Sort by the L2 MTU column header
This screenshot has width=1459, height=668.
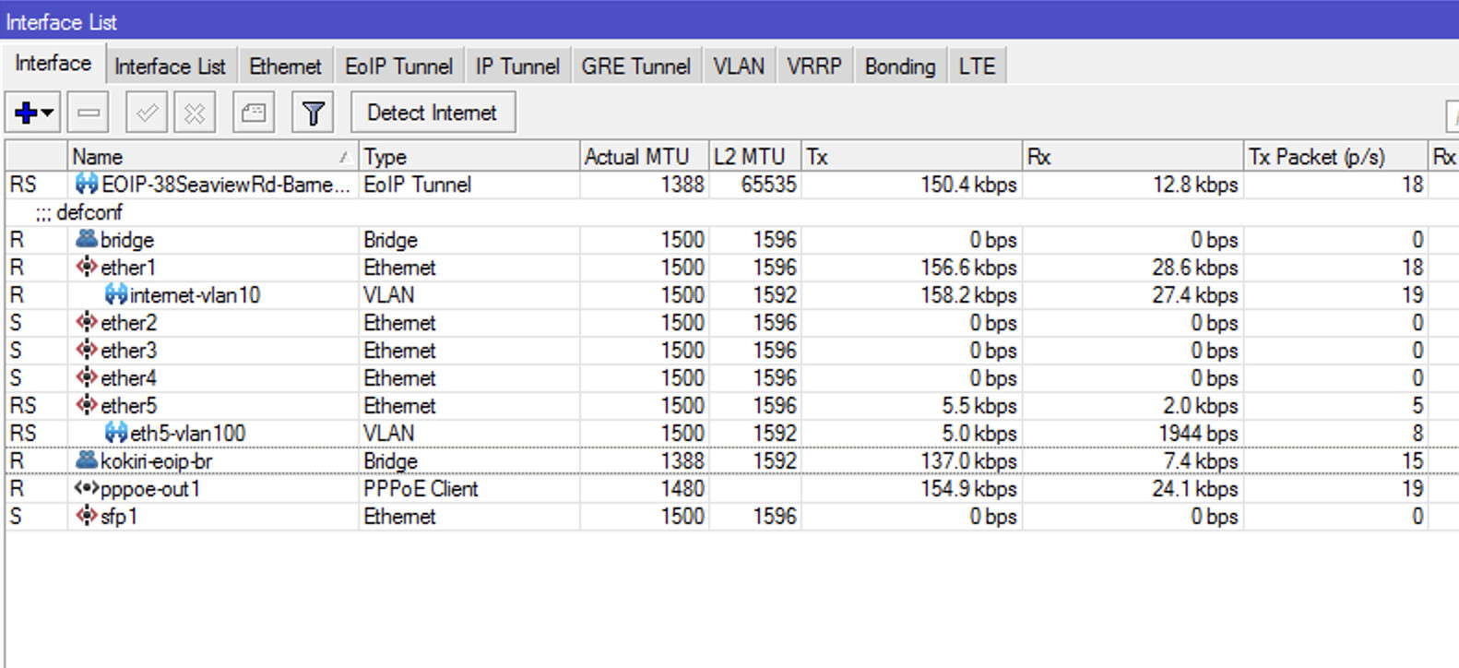[x=754, y=157]
